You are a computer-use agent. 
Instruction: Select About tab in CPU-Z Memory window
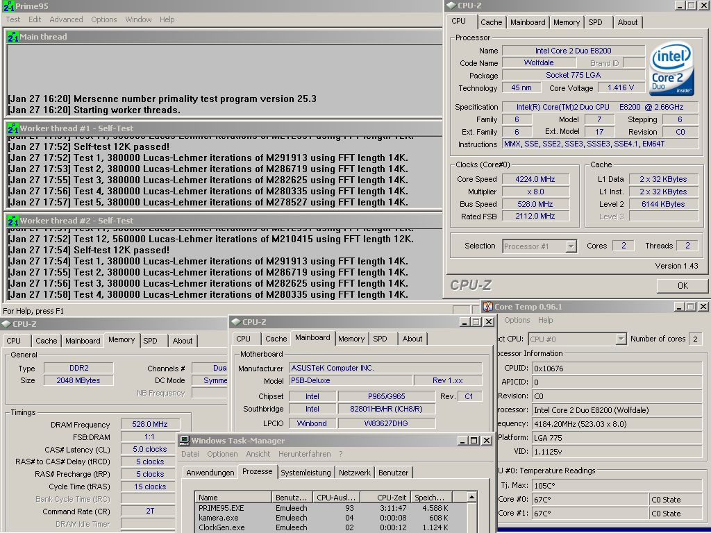[183, 341]
